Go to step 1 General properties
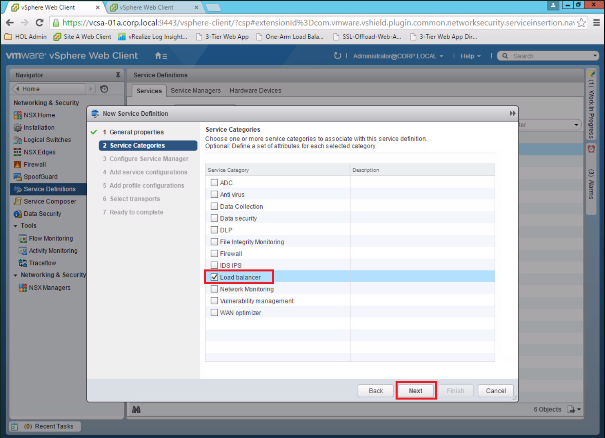The width and height of the screenshot is (605, 438). tap(136, 132)
